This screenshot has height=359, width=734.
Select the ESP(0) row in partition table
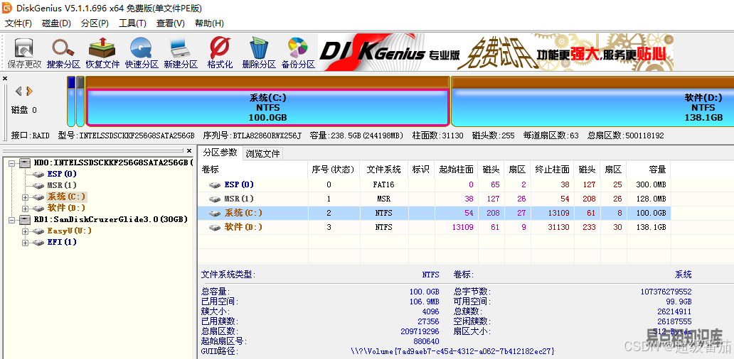[435, 185]
